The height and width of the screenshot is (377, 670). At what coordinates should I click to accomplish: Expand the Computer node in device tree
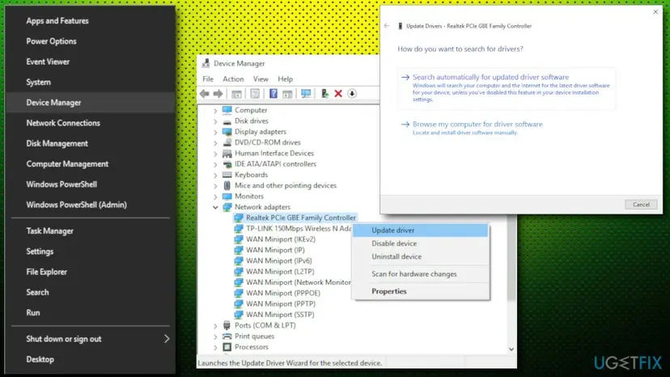coord(215,110)
